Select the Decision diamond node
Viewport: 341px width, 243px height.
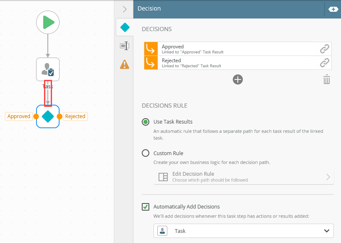coord(48,116)
